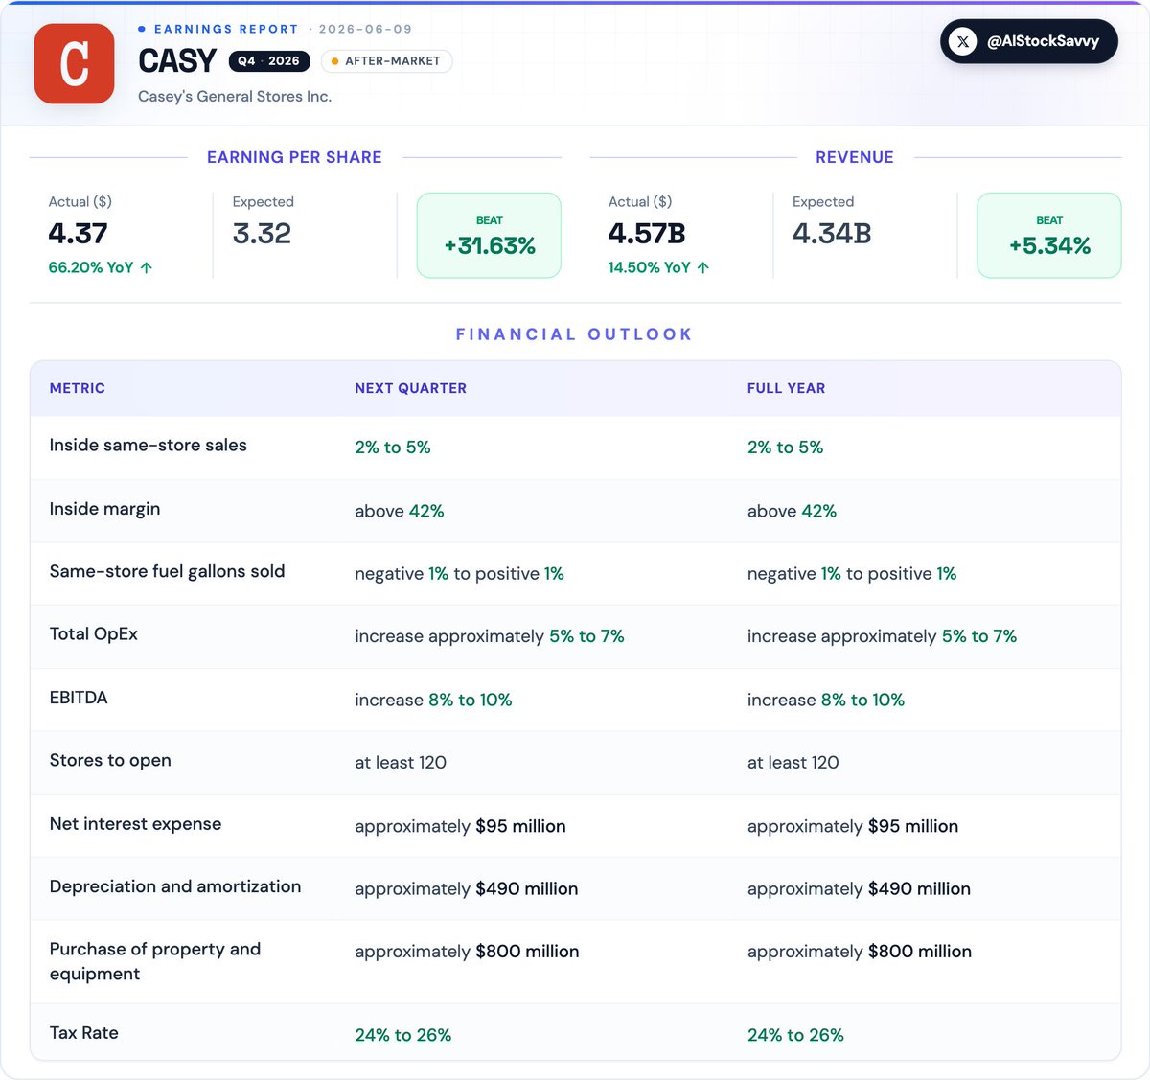Screen dimensions: 1150x1080
Task: Open the @AIStockSavvy handle button
Action: coord(1029,41)
